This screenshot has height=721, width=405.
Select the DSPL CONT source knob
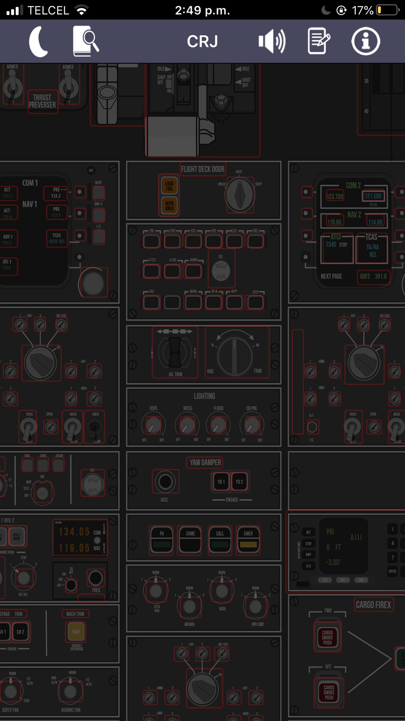pos(256,606)
